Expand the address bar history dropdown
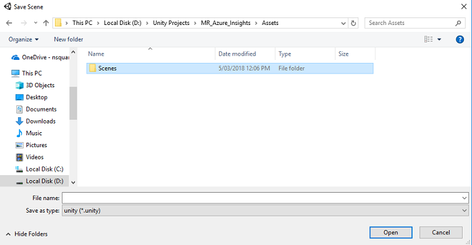This screenshot has width=472, height=245. coord(343,23)
